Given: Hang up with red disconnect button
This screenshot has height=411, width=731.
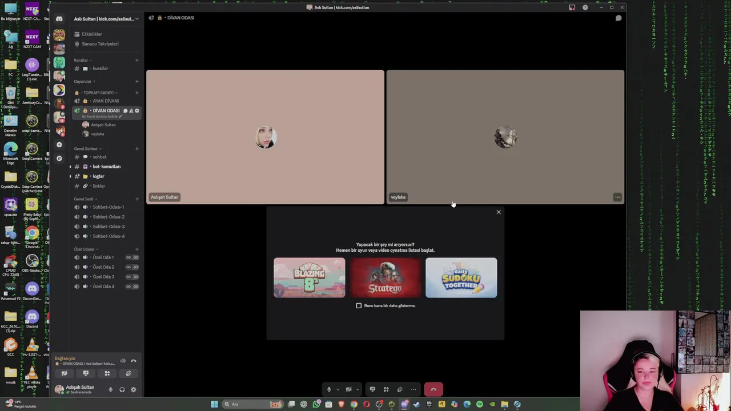Looking at the screenshot, I should [x=433, y=389].
